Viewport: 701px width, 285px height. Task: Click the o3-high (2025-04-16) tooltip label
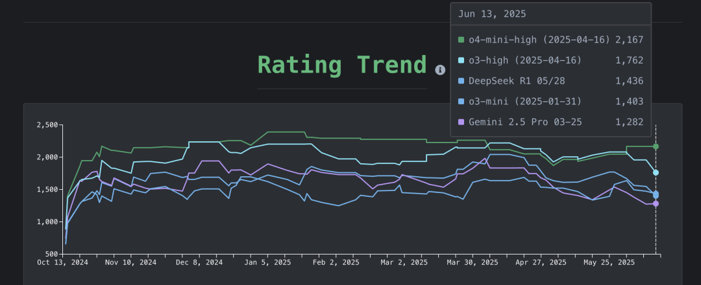point(525,60)
